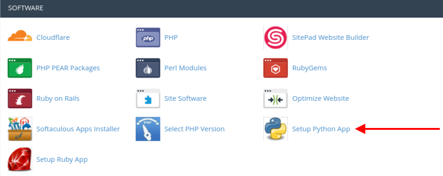Open Select PHP Version link
443x176 pixels.
pyautogui.click(x=194, y=129)
